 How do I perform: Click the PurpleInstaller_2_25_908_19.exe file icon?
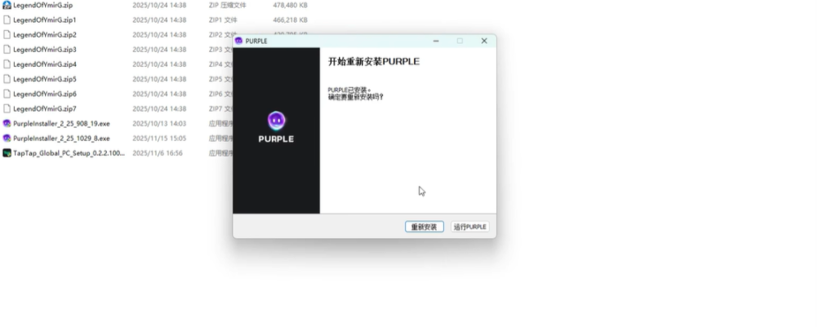[7, 123]
